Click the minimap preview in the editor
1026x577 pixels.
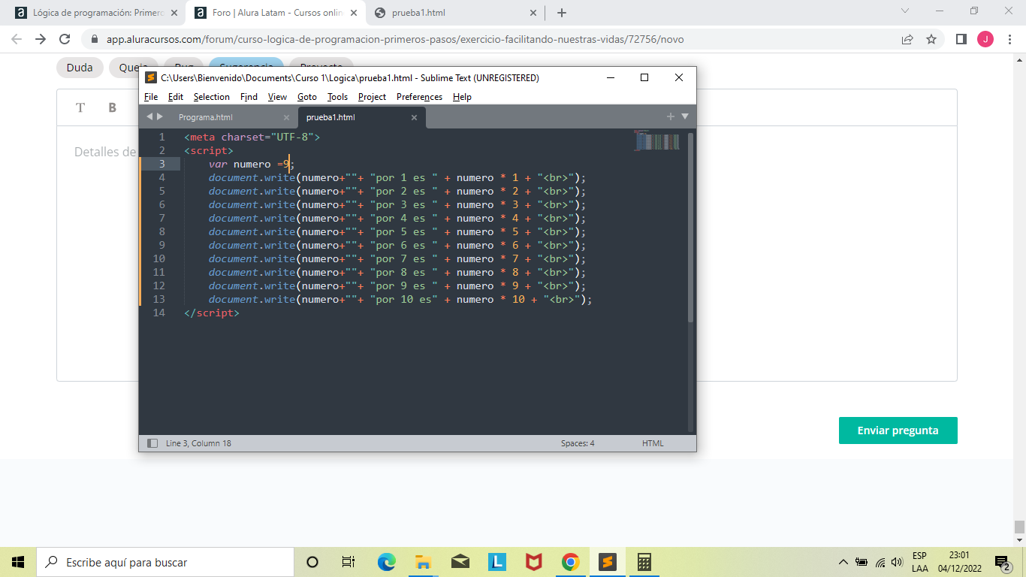click(x=657, y=140)
